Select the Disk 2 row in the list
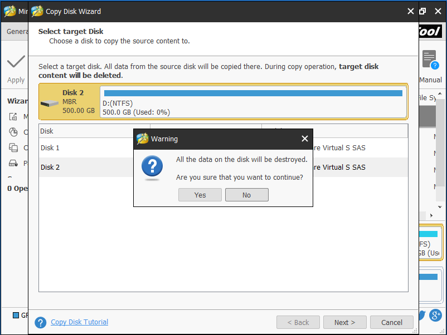Image resolution: width=447 pixels, height=335 pixels. pos(223,167)
